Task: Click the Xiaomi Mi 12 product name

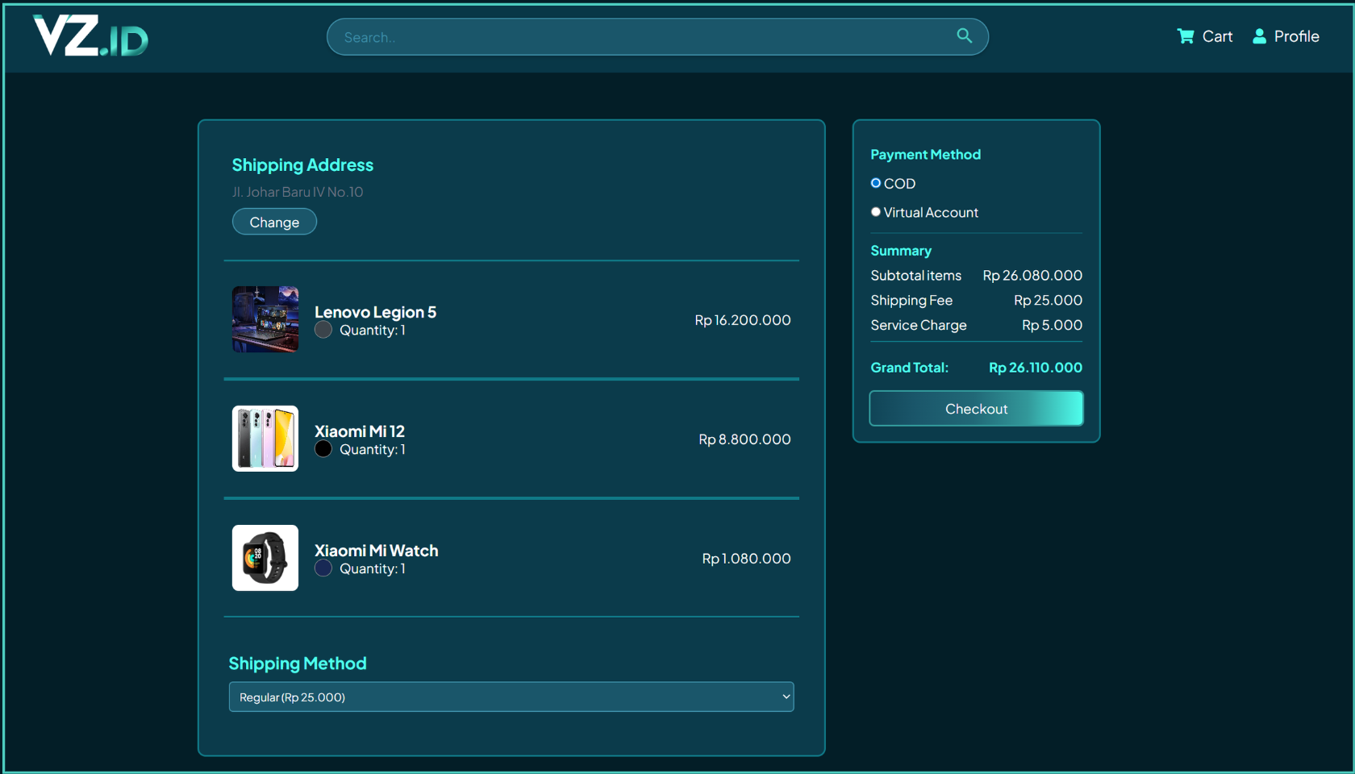Action: (x=360, y=431)
